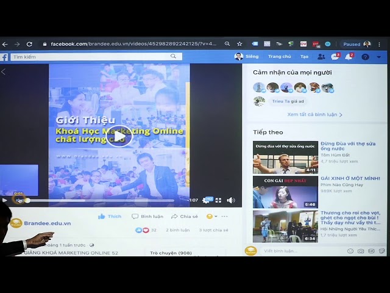Click the Viết bình luận comment field
The width and height of the screenshot is (390, 293).
click(x=303, y=251)
